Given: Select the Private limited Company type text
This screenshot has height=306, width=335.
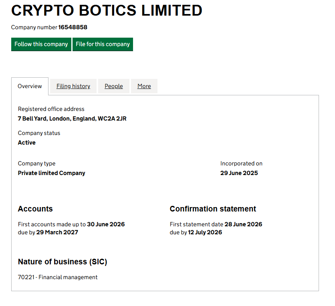Looking at the screenshot, I should pyautogui.click(x=51, y=173).
